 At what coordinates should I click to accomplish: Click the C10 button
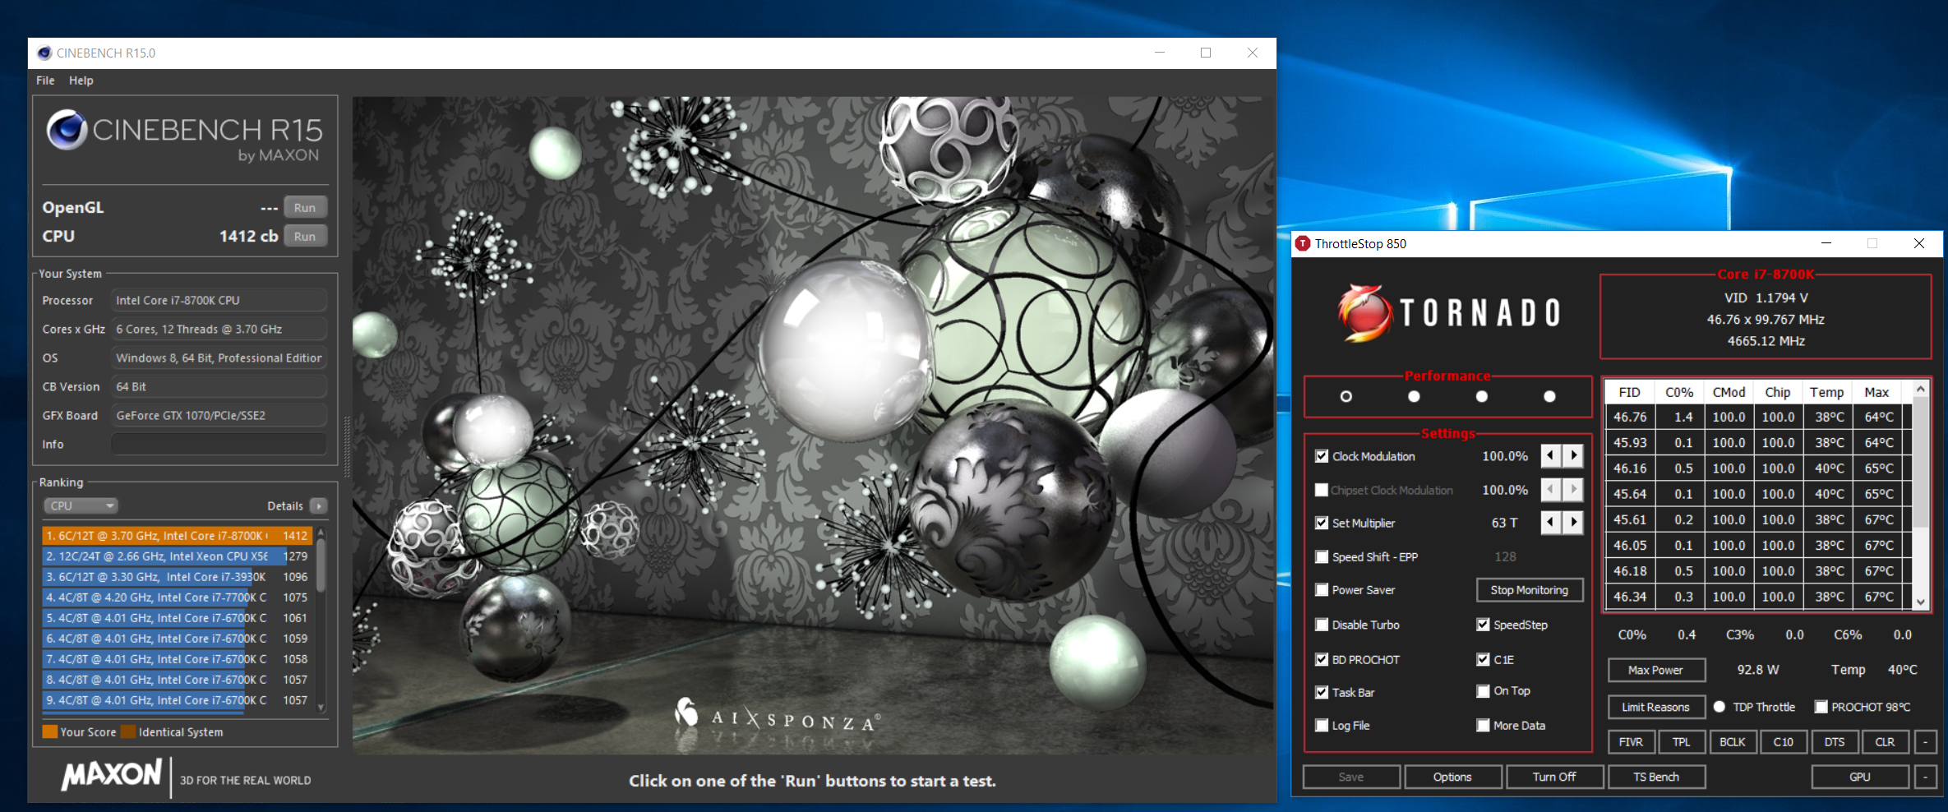[1784, 742]
